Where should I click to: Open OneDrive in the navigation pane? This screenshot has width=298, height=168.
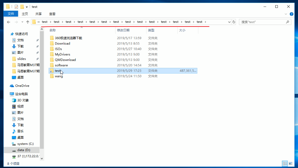(22, 86)
